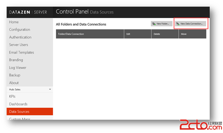Open the Authentication page
This screenshot has width=223, height=133.
pyautogui.click(x=20, y=37)
